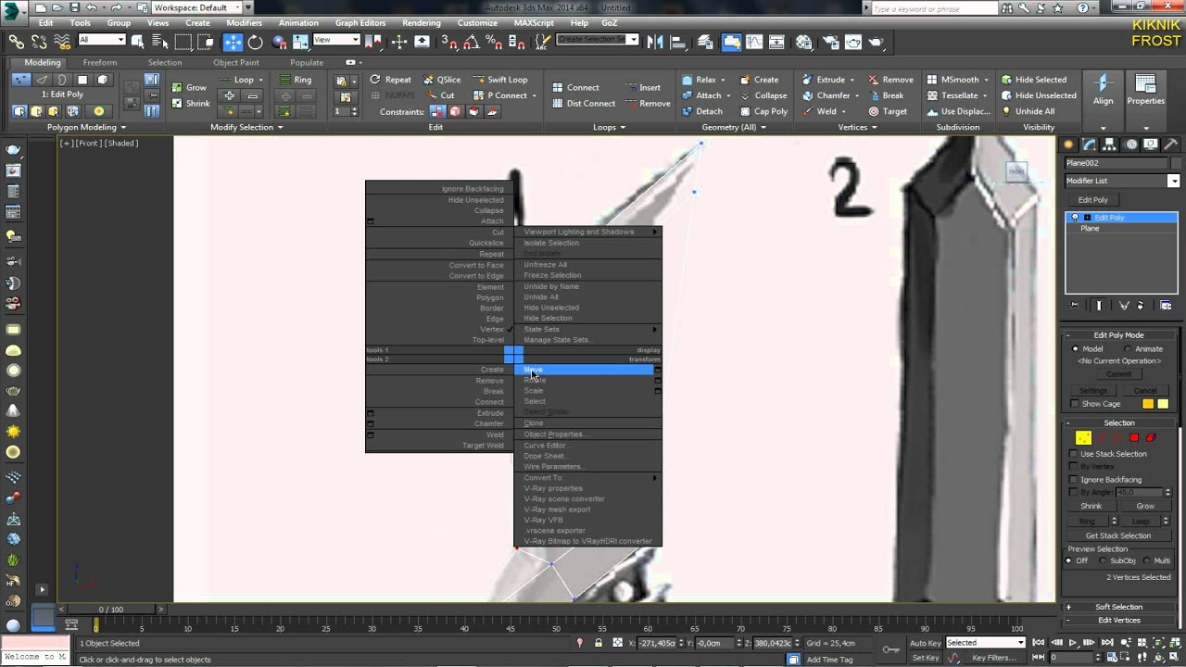This screenshot has height=667, width=1186.
Task: Enable the Show Cage checkbox
Action: (x=1075, y=404)
